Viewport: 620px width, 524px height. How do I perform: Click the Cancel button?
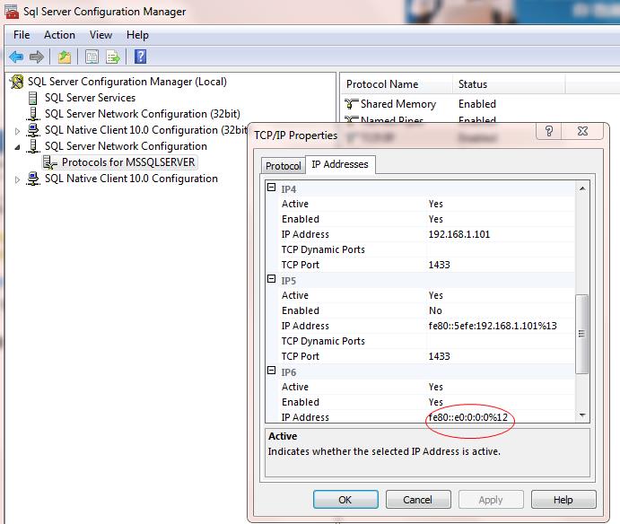(x=418, y=500)
